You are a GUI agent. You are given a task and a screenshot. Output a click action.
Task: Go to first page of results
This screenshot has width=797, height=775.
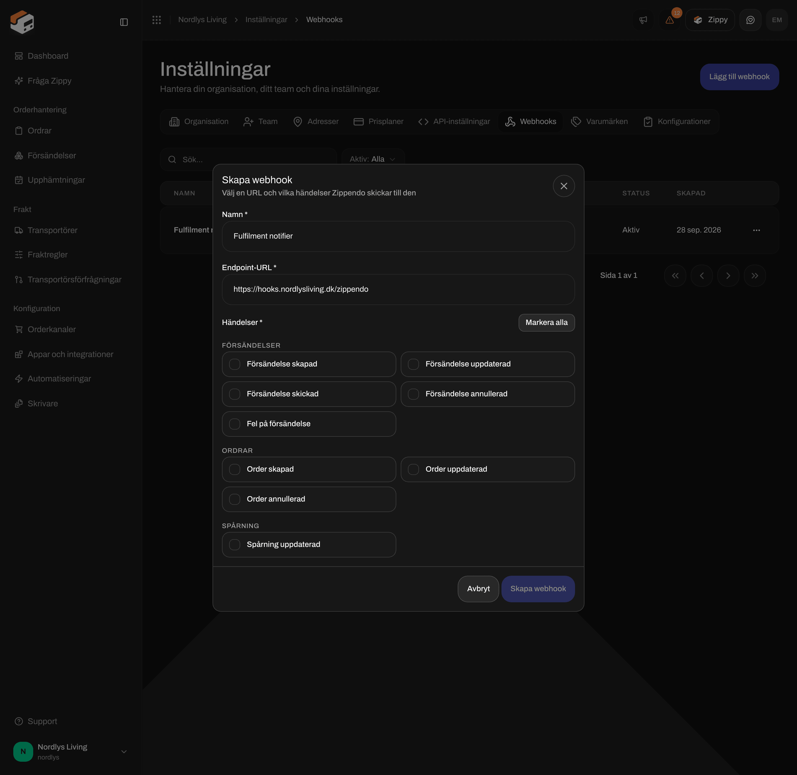[x=675, y=276]
